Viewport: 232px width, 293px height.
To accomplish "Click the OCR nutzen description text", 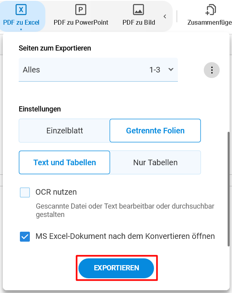I will [x=125, y=210].
